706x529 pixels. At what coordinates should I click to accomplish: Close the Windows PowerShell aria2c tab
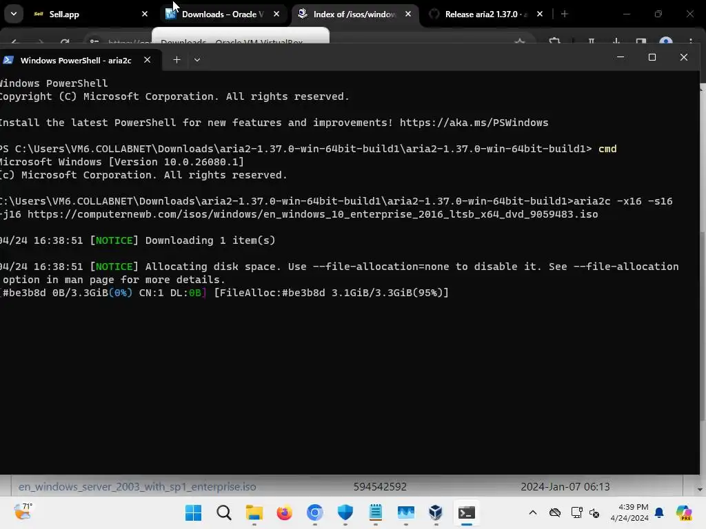148,60
